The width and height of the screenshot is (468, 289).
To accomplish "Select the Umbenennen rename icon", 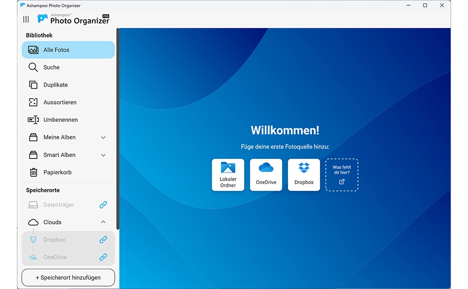I will tap(33, 119).
